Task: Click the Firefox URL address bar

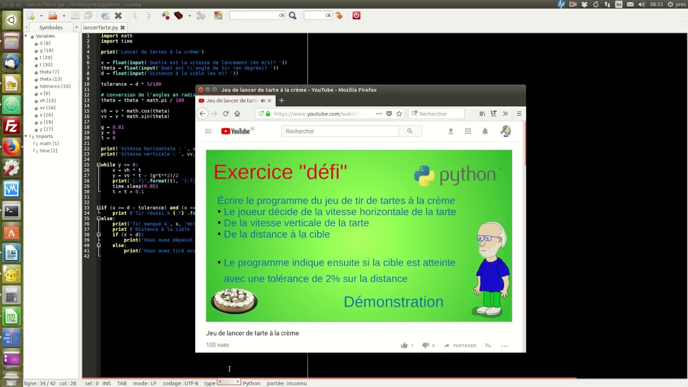Action: tap(317, 113)
